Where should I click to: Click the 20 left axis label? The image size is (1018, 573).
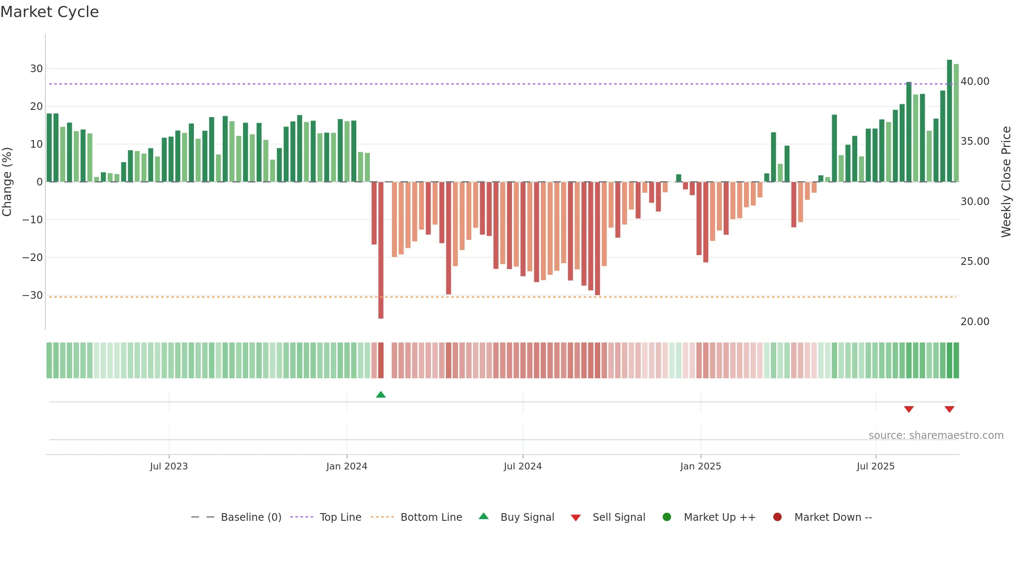(36, 107)
